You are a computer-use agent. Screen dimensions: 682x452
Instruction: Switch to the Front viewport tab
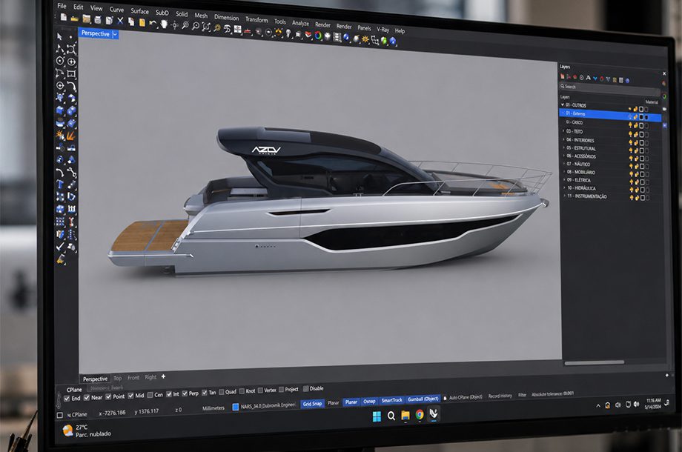133,378
